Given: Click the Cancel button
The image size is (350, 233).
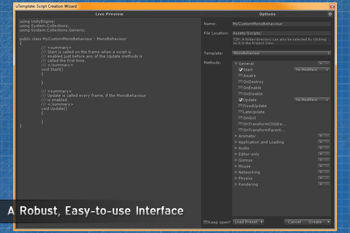Looking at the screenshot, I should [294, 222].
